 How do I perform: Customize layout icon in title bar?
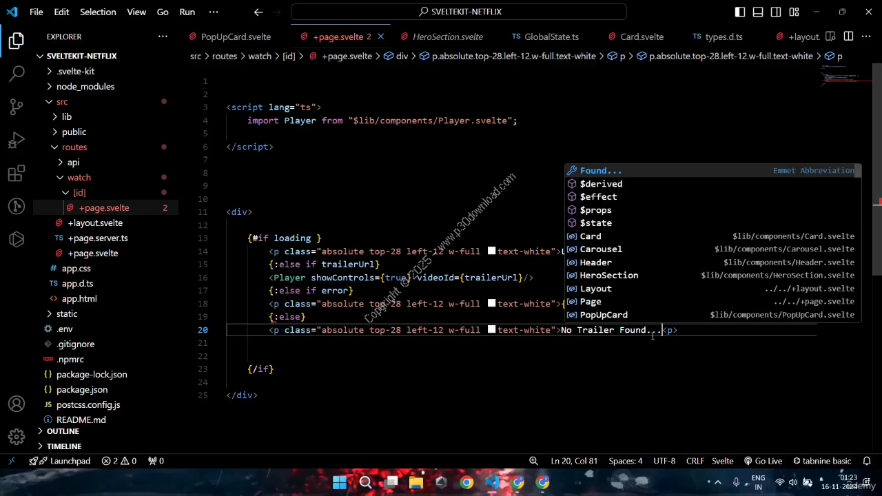[x=794, y=12]
